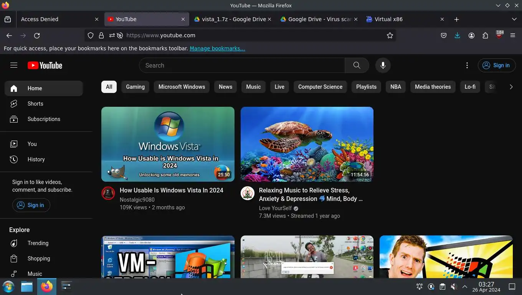Click Manage bookmarks link

click(217, 48)
